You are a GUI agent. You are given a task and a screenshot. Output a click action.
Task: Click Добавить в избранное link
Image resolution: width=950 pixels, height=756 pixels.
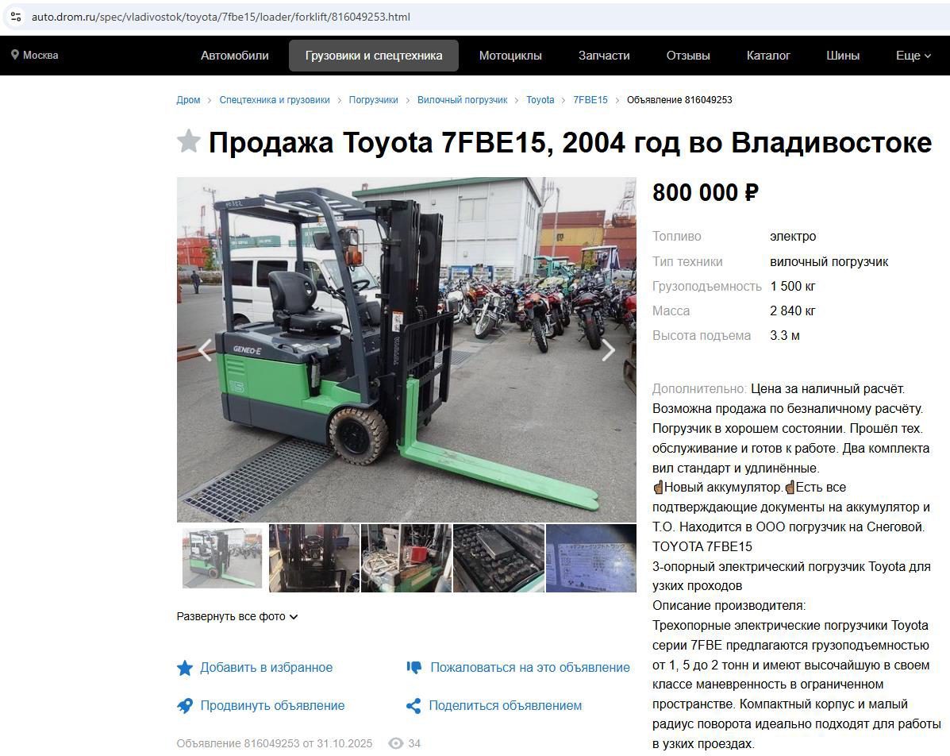tap(267, 668)
